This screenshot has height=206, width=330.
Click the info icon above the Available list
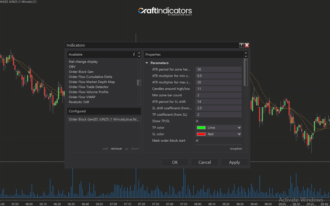coord(134,54)
